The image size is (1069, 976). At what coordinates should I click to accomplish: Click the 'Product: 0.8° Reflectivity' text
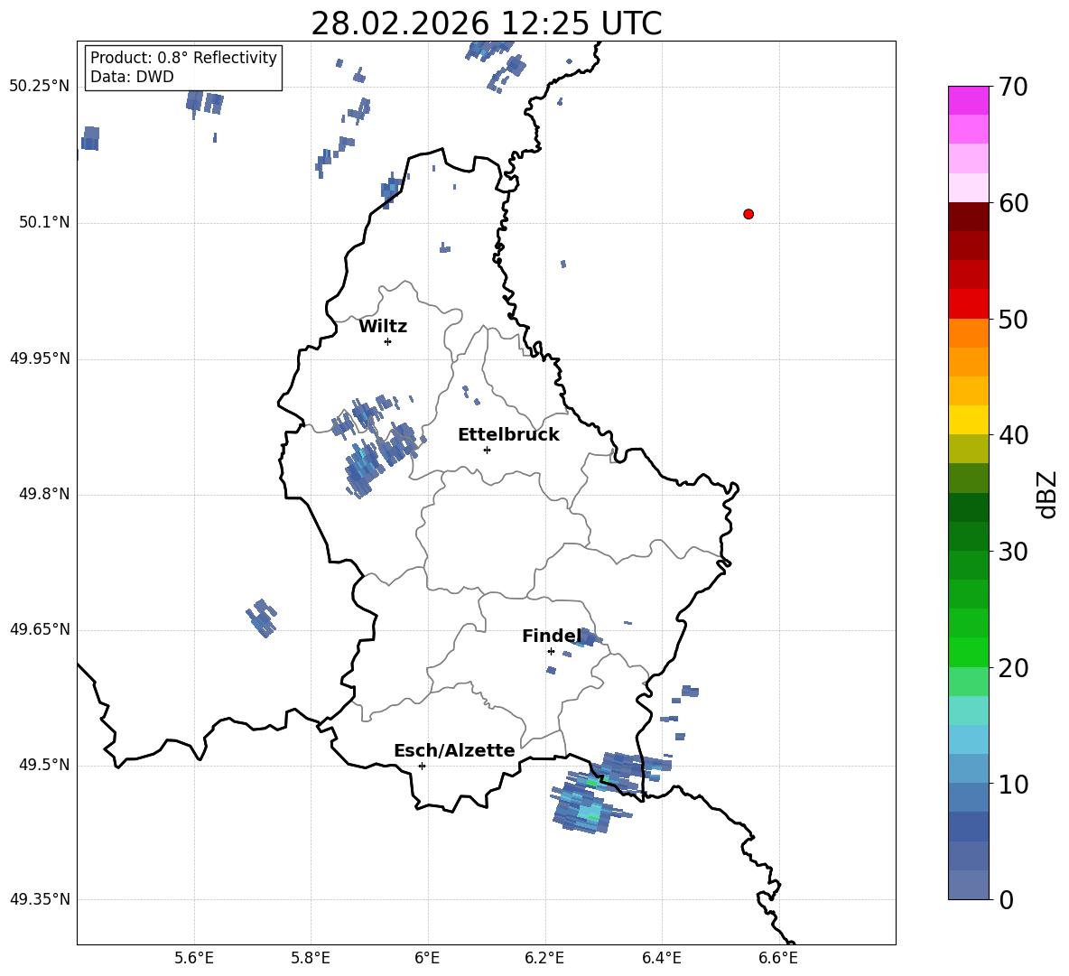pyautogui.click(x=183, y=57)
